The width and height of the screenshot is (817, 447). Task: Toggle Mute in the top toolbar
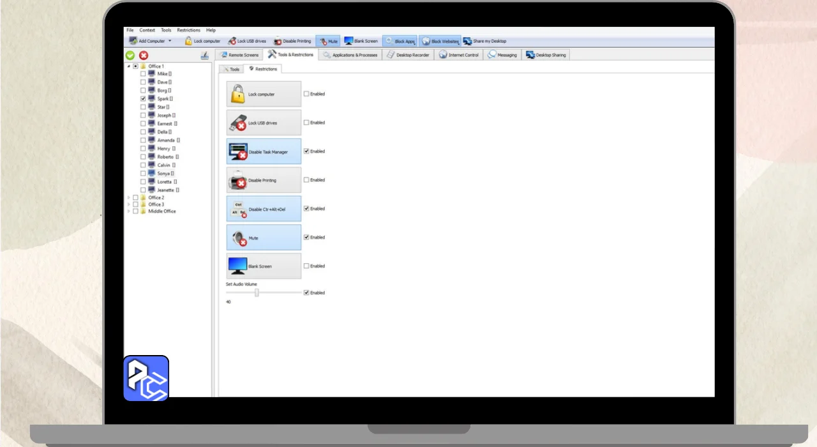(x=328, y=41)
